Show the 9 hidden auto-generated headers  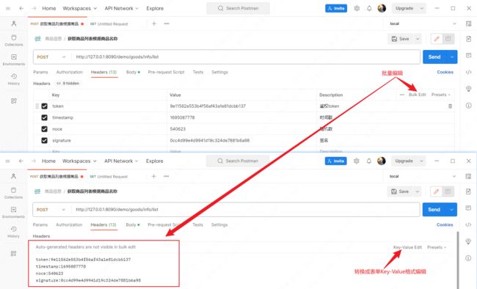coord(68,84)
